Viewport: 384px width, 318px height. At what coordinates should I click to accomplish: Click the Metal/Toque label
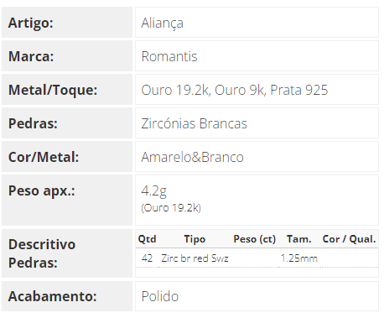pos(53,90)
